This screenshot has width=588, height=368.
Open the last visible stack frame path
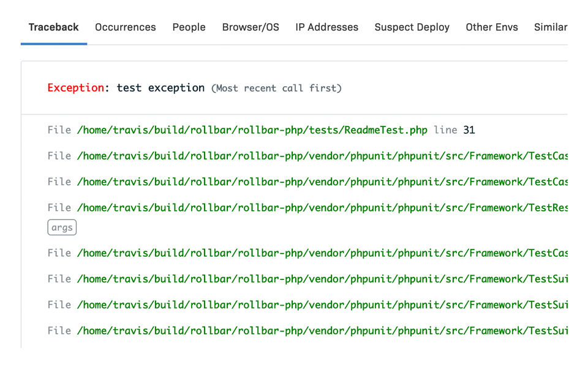point(322,331)
